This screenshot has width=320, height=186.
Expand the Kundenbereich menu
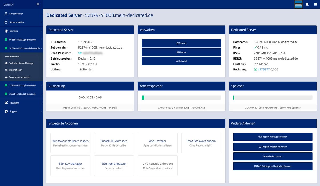point(41,14)
